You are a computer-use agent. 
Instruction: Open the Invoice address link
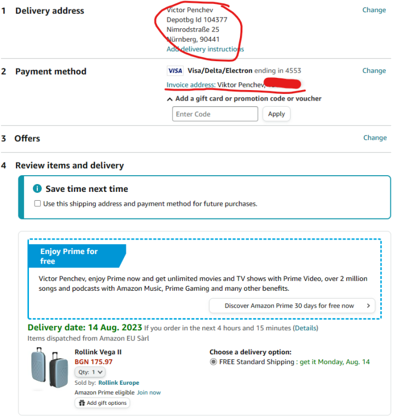pyautogui.click(x=191, y=85)
